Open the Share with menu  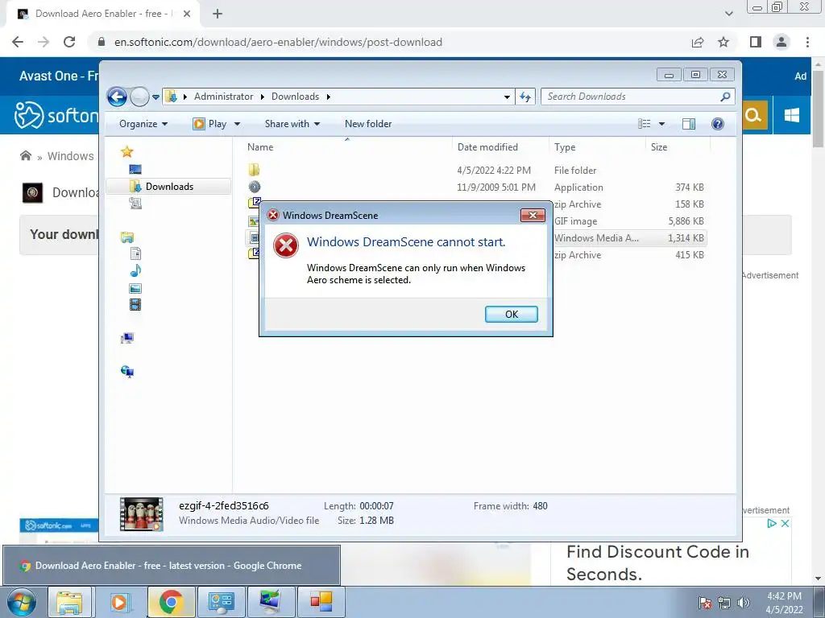(292, 124)
